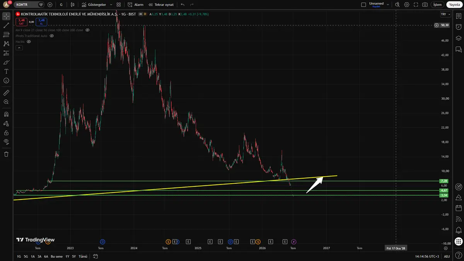
Task: Open the emoji and sticker tool
Action: tap(6, 80)
